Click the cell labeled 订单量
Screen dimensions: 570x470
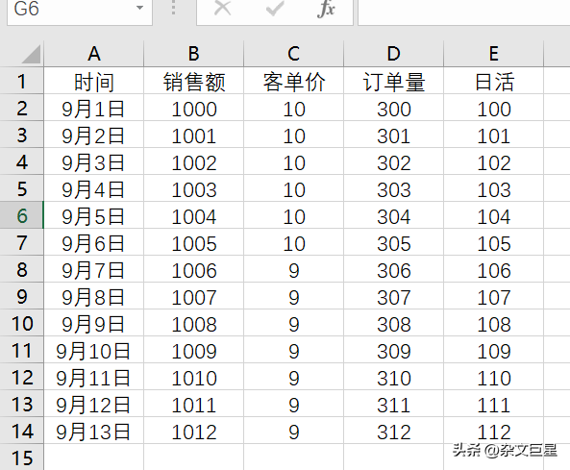point(394,81)
